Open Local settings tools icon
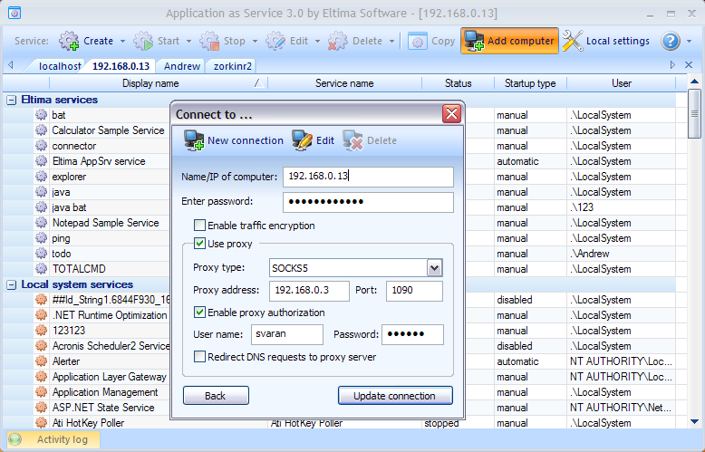The width and height of the screenshot is (705, 452). tap(573, 41)
